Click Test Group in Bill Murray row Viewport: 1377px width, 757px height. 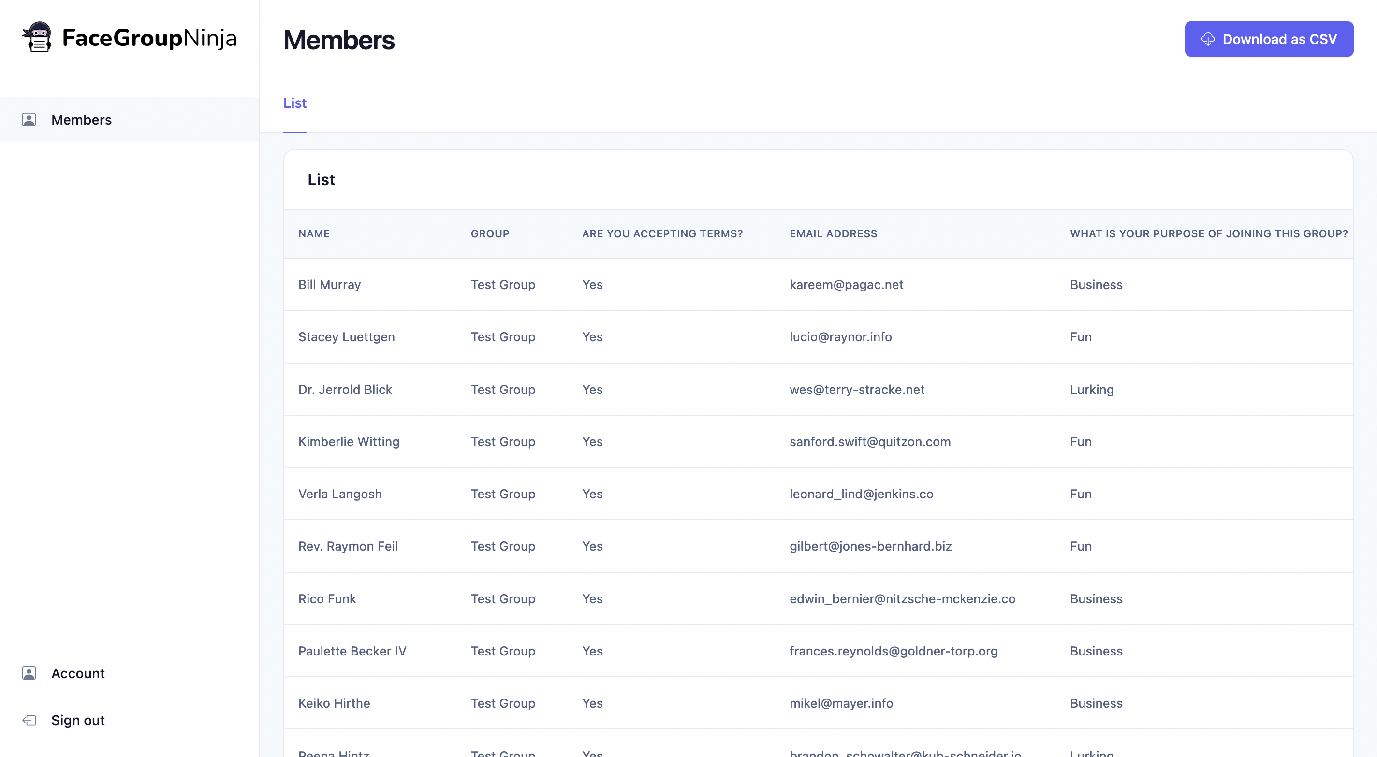(x=502, y=284)
